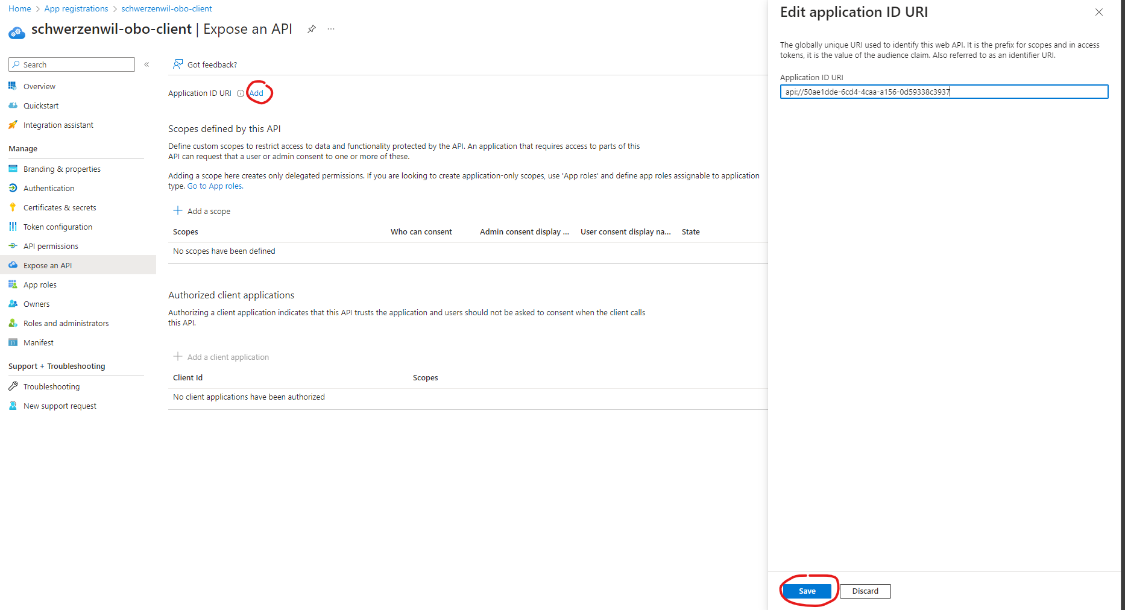Click Add a client application
Viewport: 1125px width, 610px height.
click(228, 356)
